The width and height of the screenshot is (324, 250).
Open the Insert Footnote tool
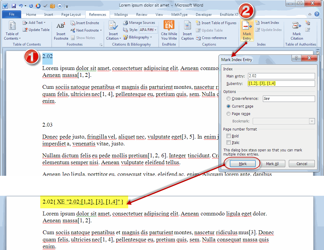[61, 31]
